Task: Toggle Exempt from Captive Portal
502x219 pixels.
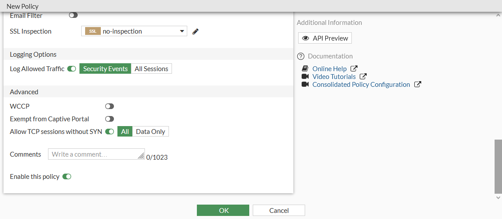Action: pyautogui.click(x=110, y=119)
